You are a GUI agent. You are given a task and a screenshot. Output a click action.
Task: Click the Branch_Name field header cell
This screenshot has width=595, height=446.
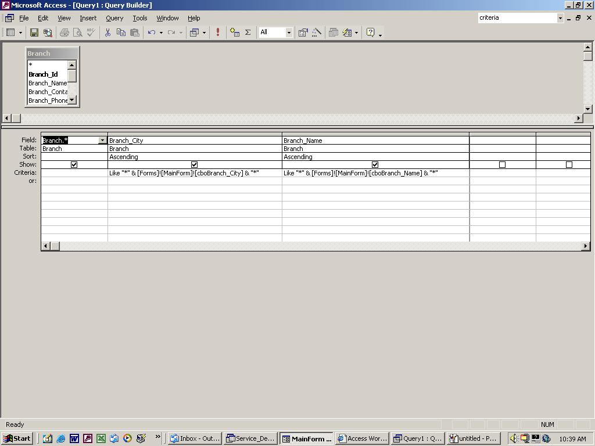(376, 141)
